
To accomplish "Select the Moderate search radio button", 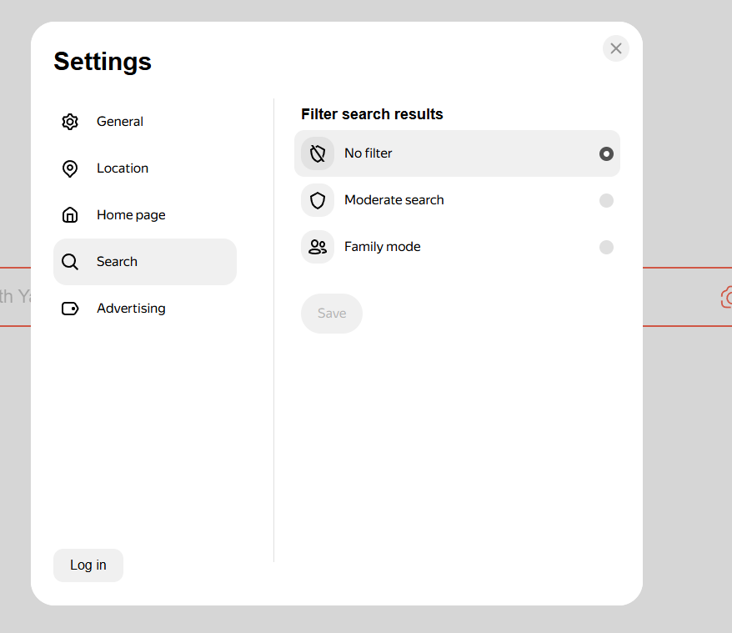I will pos(606,200).
